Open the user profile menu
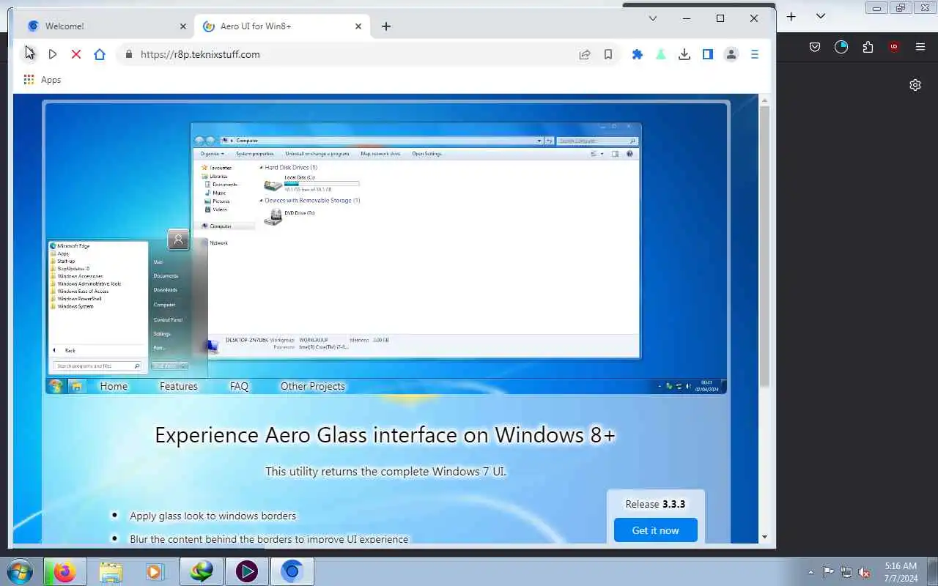Image resolution: width=938 pixels, height=586 pixels. pyautogui.click(x=731, y=54)
